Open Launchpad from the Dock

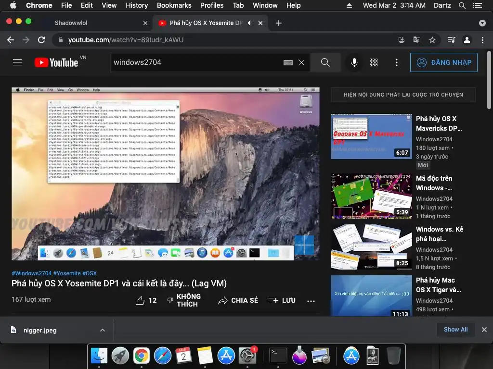pyautogui.click(x=120, y=356)
